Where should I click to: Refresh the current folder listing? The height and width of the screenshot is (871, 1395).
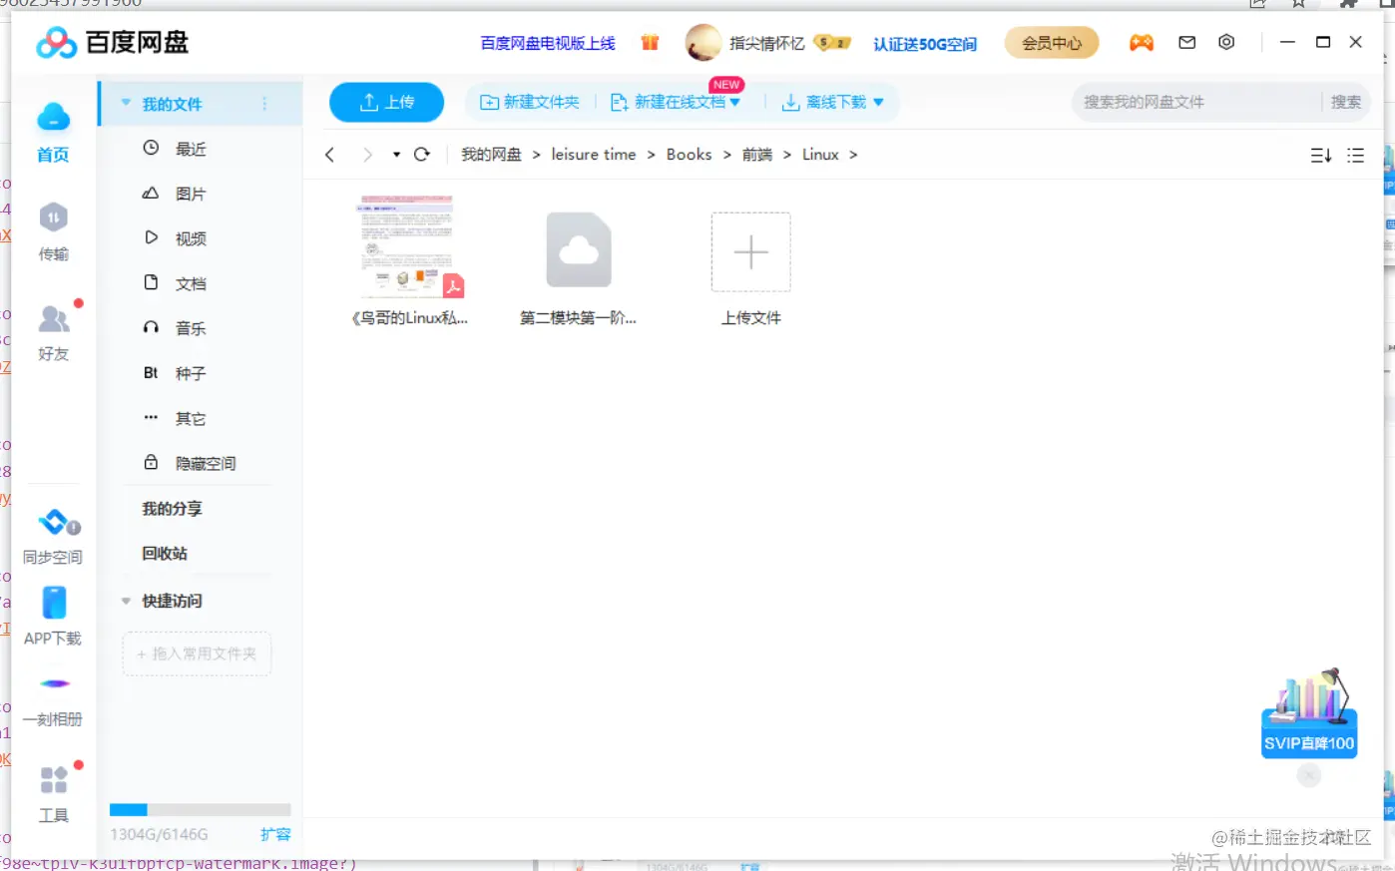(x=422, y=155)
